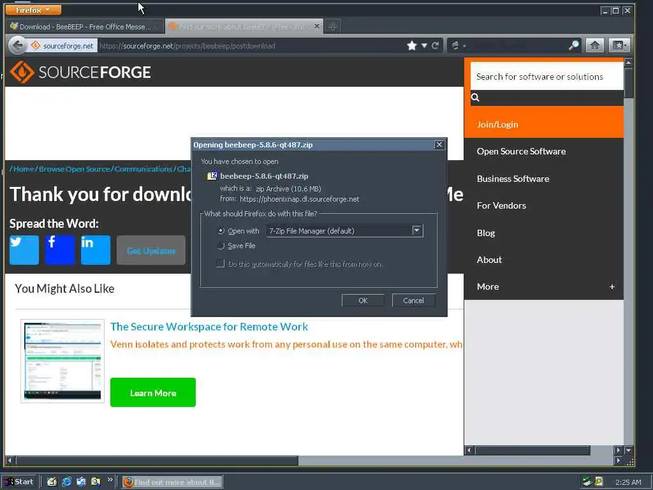Image resolution: width=653 pixels, height=490 pixels.
Task: Click the yellow tray icon beside the clock
Action: point(599,482)
